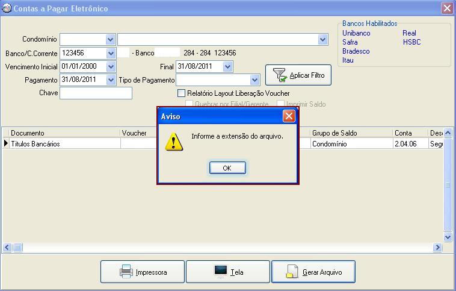Enable Relatório Layout Liberação Voucher checkbox

pyautogui.click(x=181, y=93)
